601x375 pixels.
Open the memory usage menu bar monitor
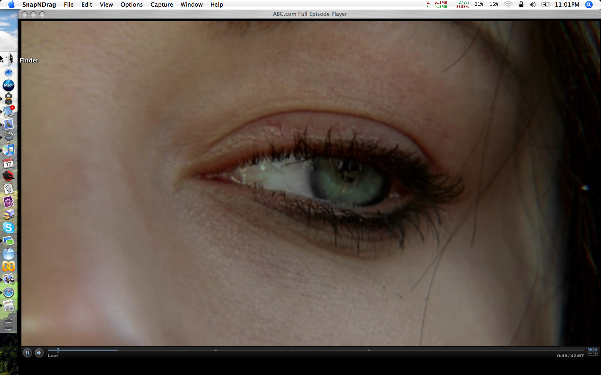[x=437, y=5]
